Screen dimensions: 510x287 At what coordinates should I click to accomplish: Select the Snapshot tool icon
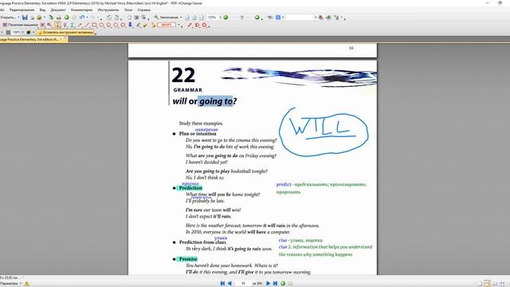click(136, 18)
